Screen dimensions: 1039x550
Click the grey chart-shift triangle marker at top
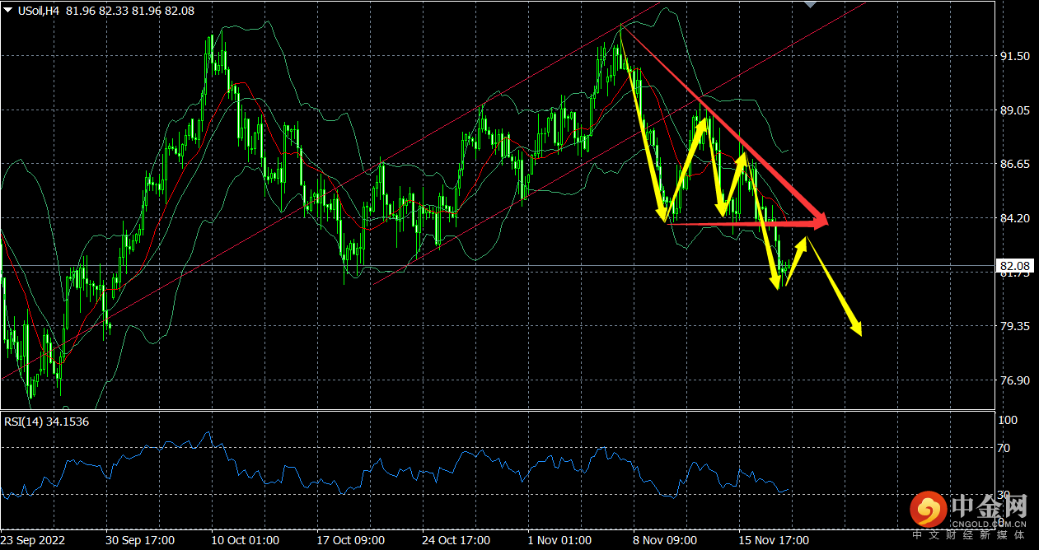coord(811,3)
